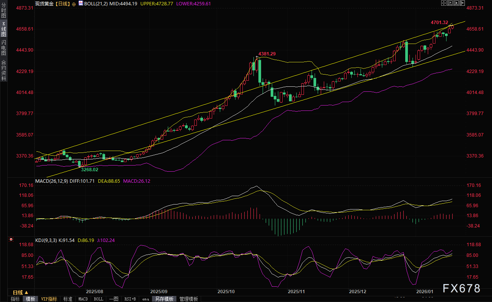Click the 指标 tab at bottom
Screen dimensions: 492x302
(x=15, y=299)
